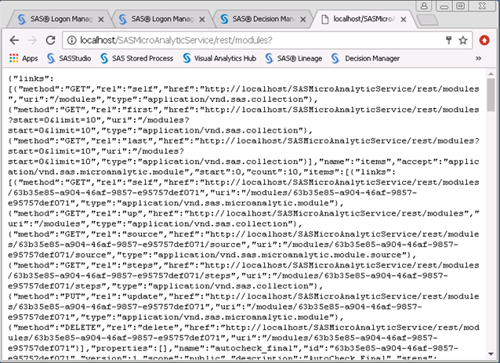Reload the current page

coord(50,41)
